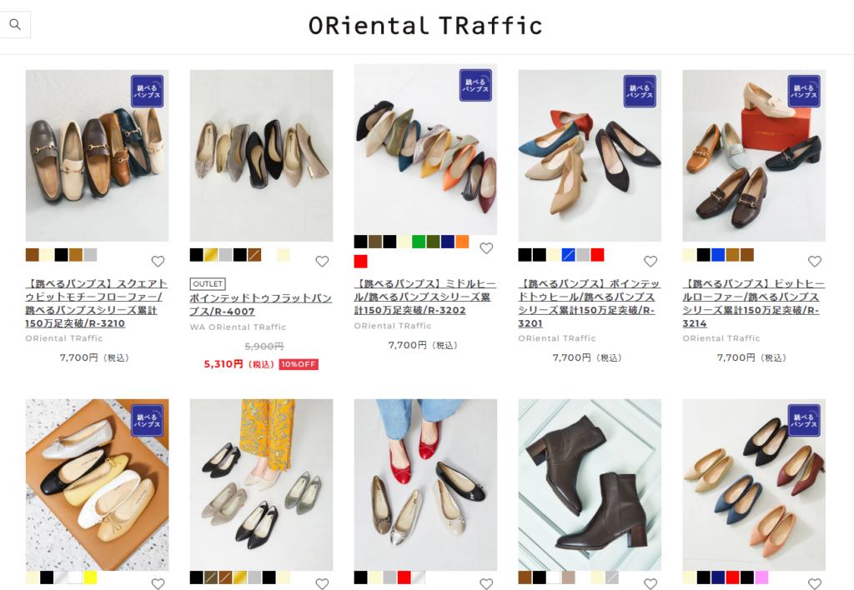
Task: Open the red ballet flats with jeans image
Action: click(x=425, y=484)
